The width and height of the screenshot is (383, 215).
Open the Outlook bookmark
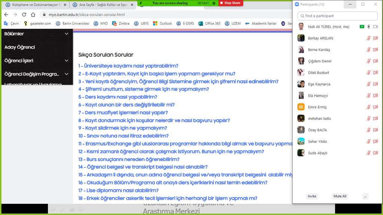point(162,24)
